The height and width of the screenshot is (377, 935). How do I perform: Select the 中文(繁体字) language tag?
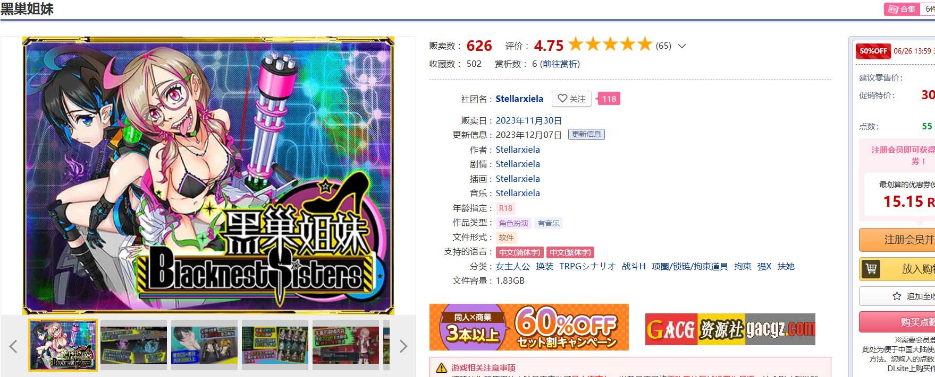pyautogui.click(x=570, y=252)
